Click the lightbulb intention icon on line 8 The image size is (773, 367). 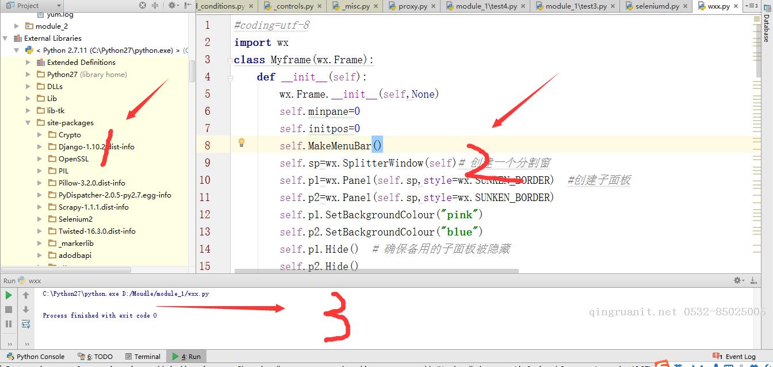[x=242, y=143]
